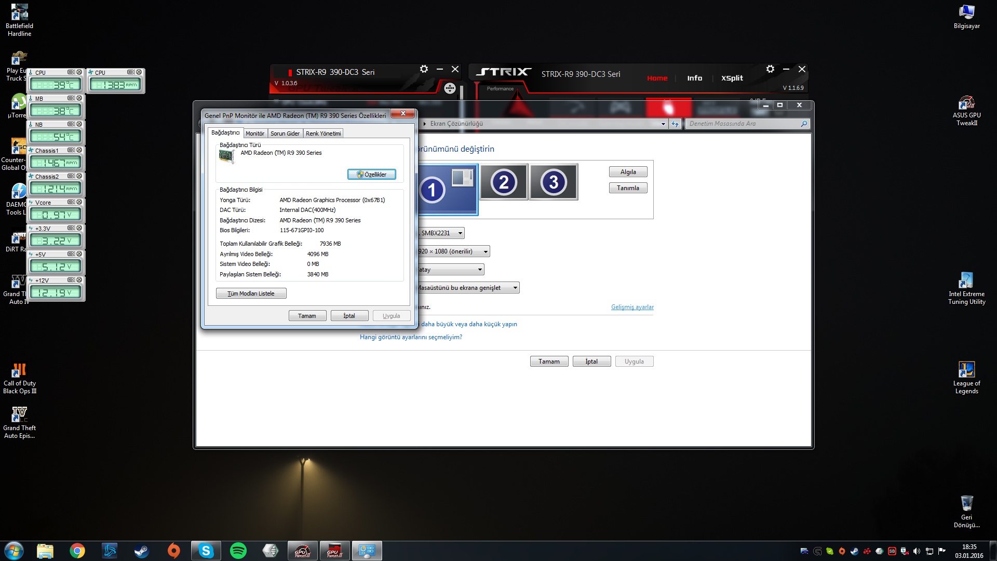The width and height of the screenshot is (997, 561).
Task: Click the search magnifier in Denetim Masası search box
Action: [x=804, y=124]
